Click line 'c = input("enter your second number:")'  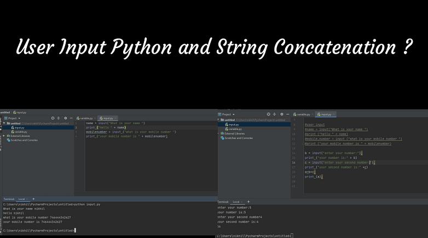point(340,162)
